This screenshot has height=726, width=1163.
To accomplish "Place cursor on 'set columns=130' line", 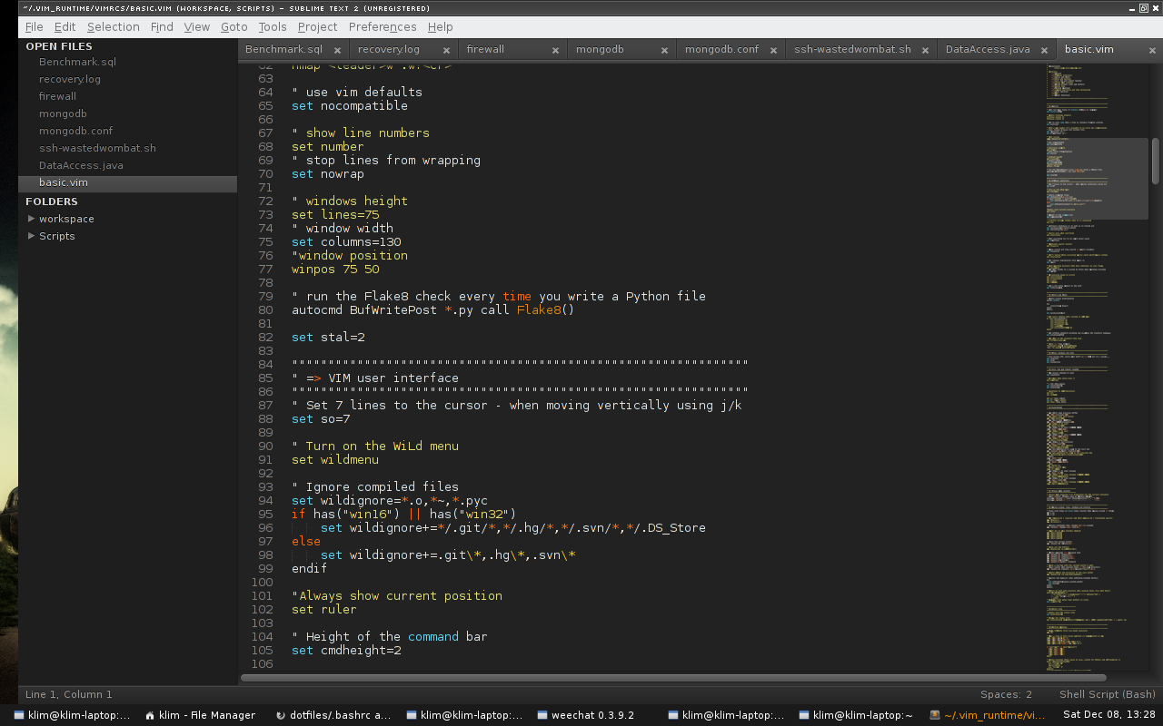I will (x=346, y=241).
